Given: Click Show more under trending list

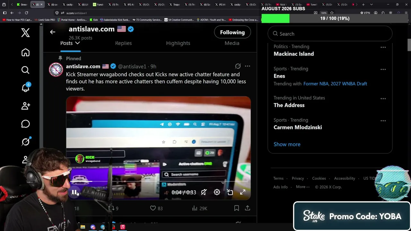Looking at the screenshot, I should (287, 144).
